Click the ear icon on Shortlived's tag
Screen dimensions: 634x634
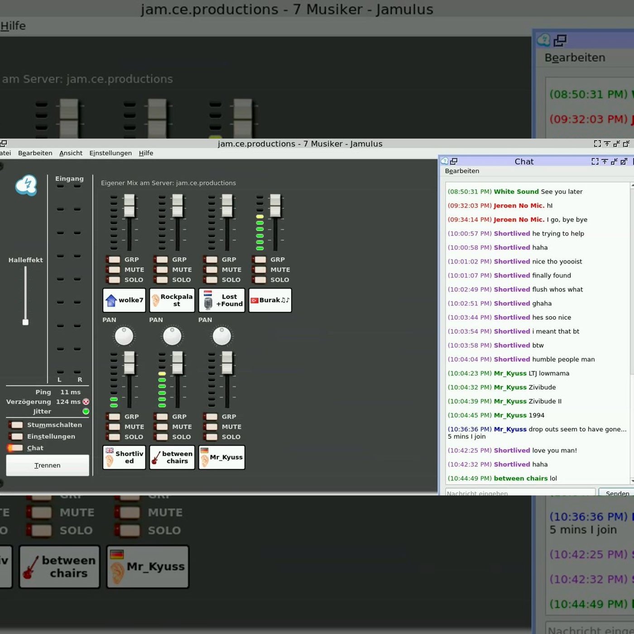[x=110, y=461]
